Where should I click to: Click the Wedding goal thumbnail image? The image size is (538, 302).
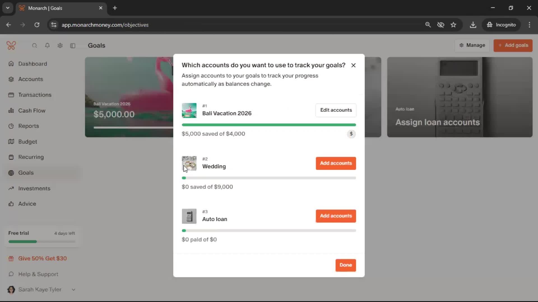[189, 163]
